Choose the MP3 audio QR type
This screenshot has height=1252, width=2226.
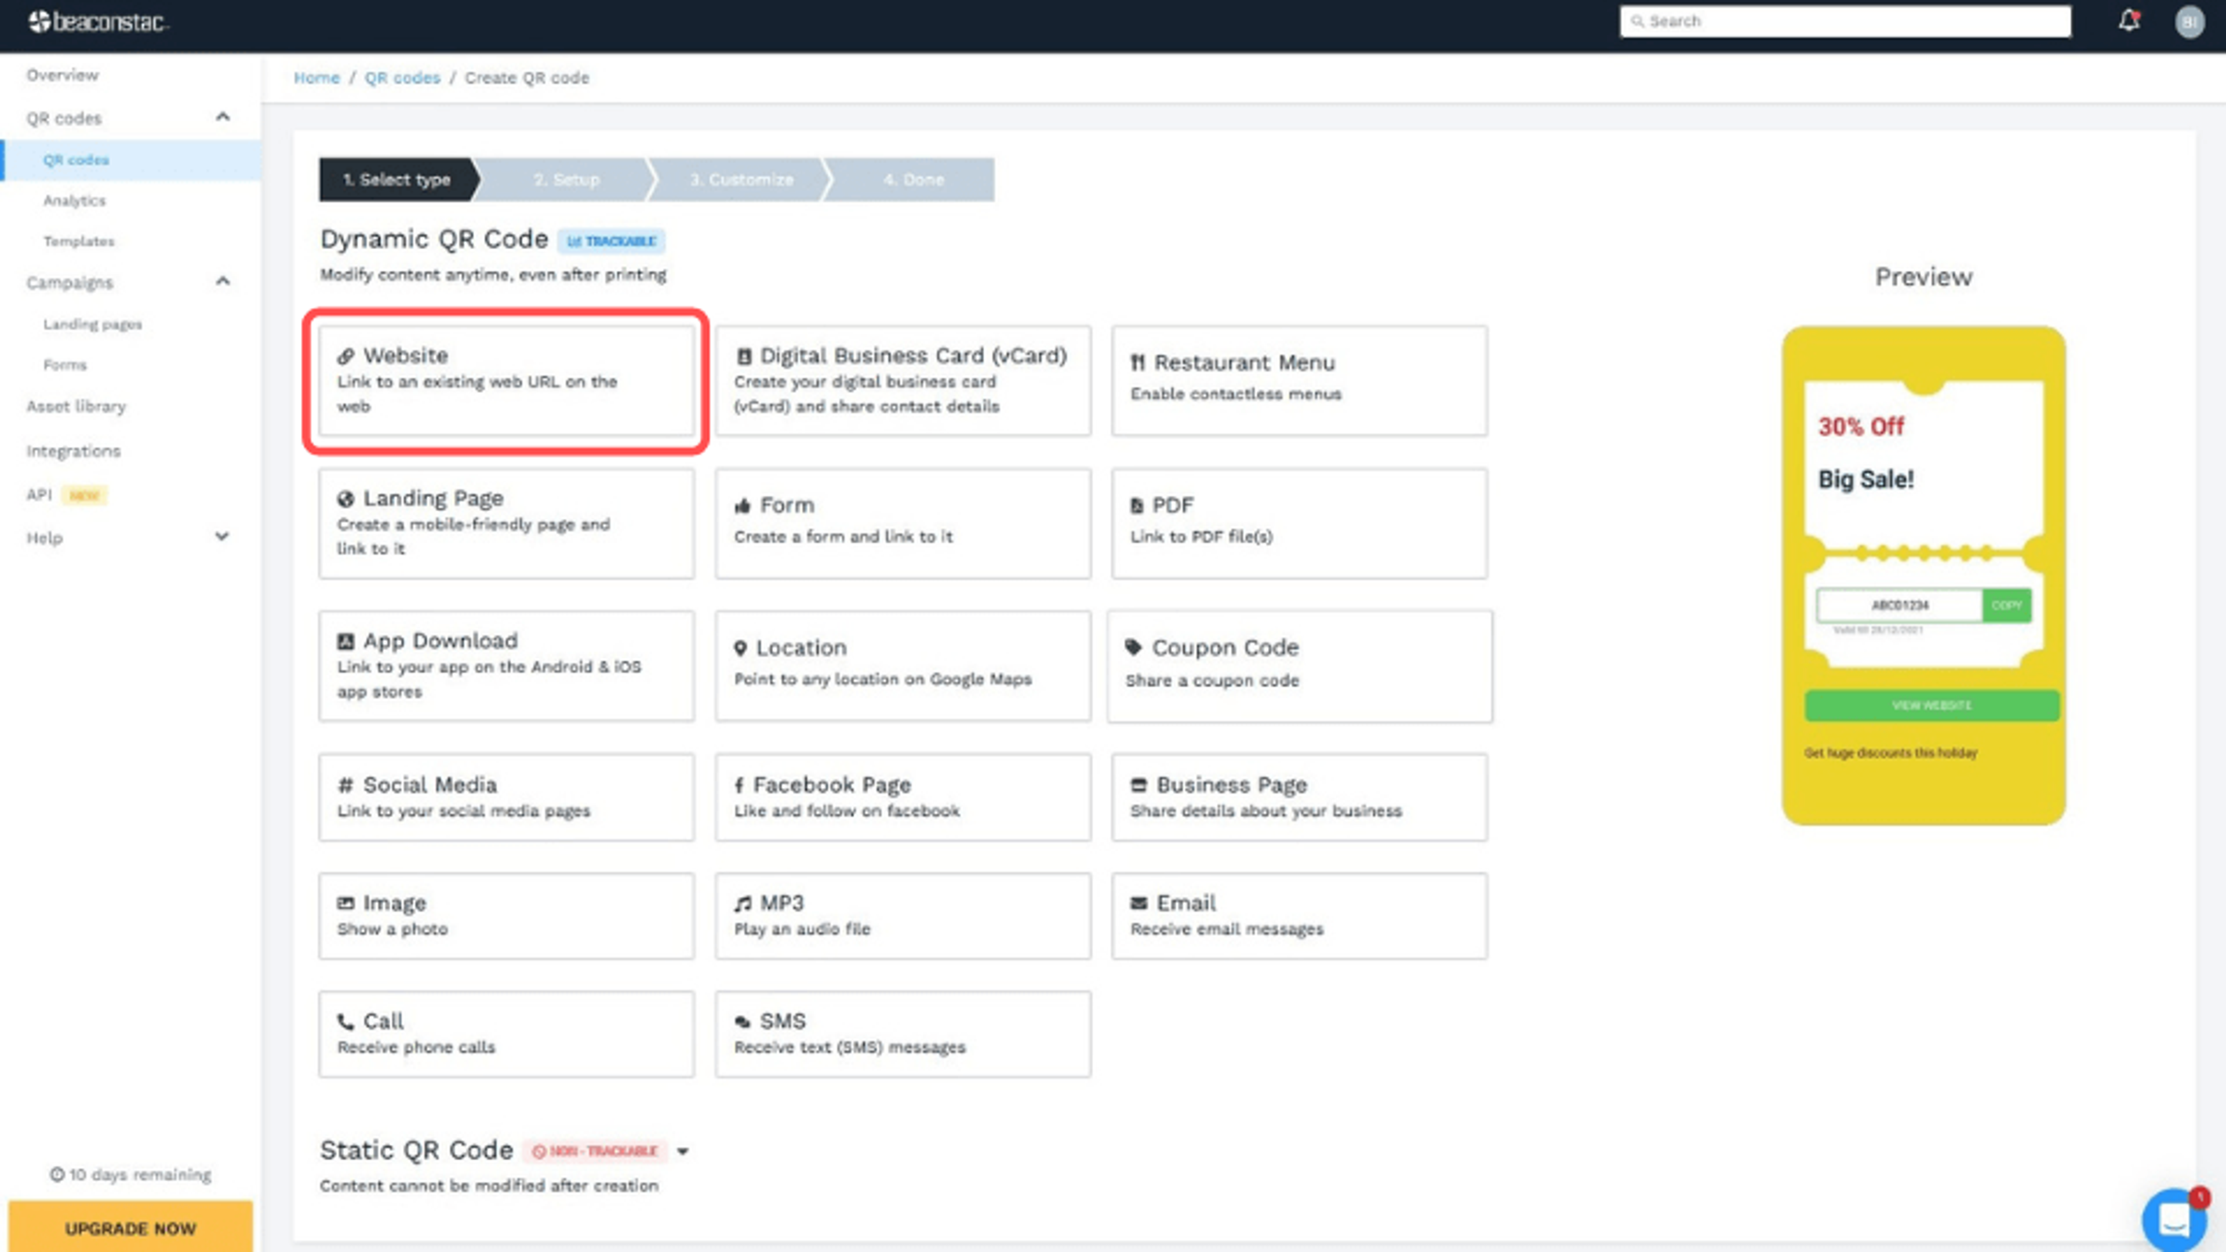(x=902, y=915)
